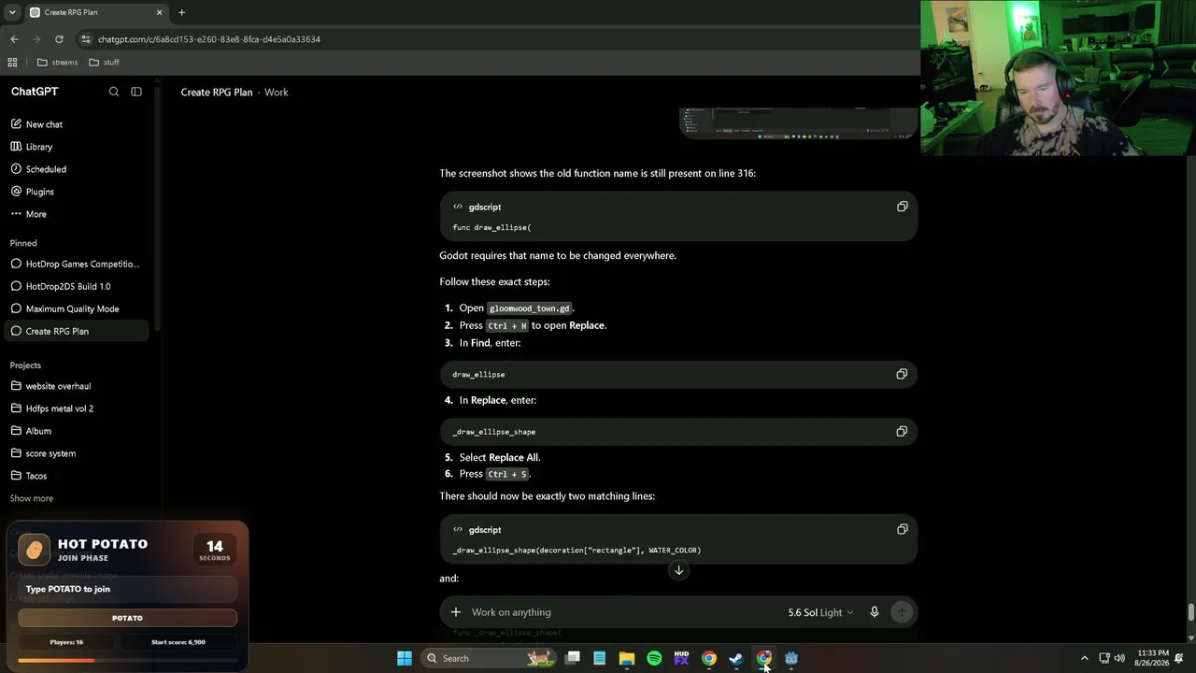Image resolution: width=1196 pixels, height=673 pixels.
Task: Open File Explorer from the taskbar
Action: point(627,658)
